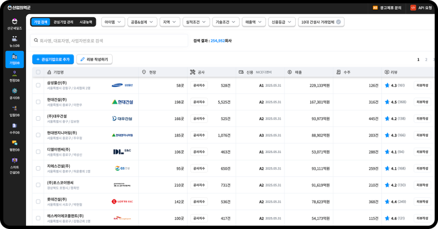
Task: Click the 수주 document header icon
Action: tap(338, 72)
